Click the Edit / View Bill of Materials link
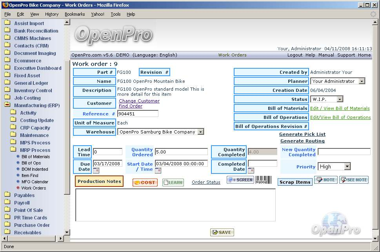380x252 pixels. pos(340,108)
